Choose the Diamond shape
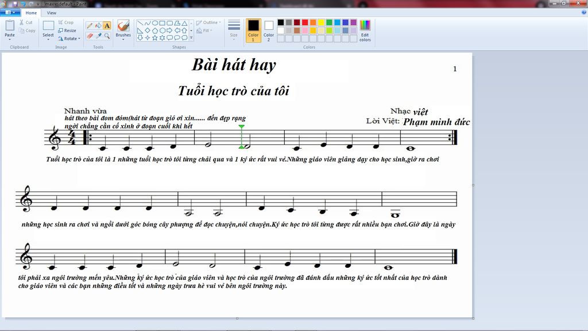The height and width of the screenshot is (331, 588). tap(148, 30)
